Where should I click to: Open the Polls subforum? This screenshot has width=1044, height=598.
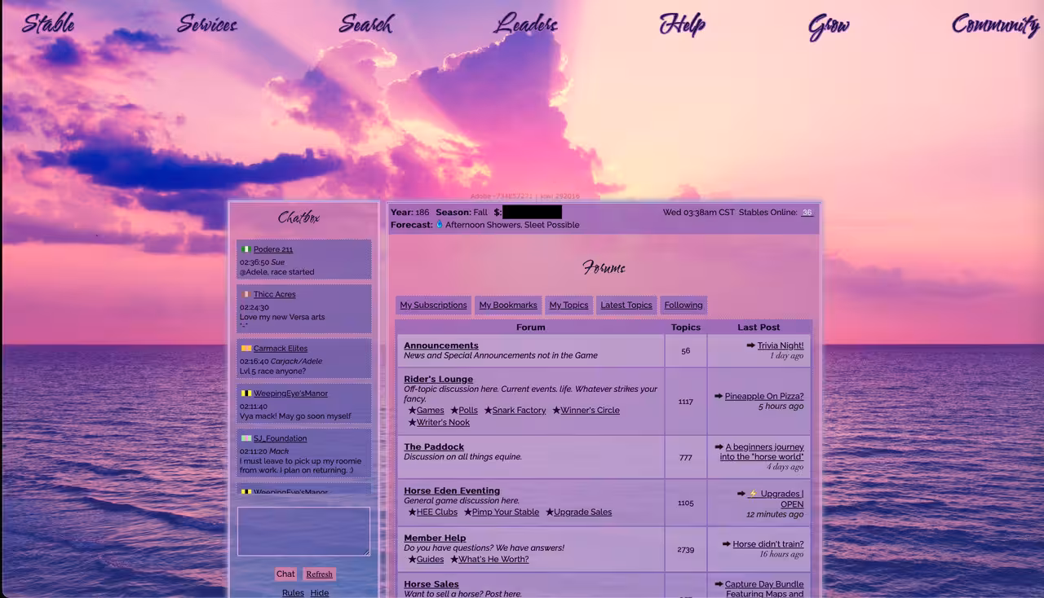pyautogui.click(x=468, y=410)
